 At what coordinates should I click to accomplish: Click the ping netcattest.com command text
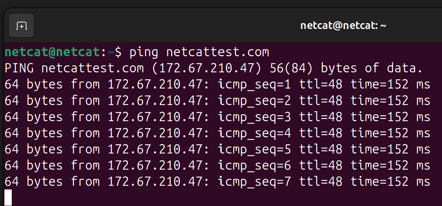pyautogui.click(x=199, y=52)
